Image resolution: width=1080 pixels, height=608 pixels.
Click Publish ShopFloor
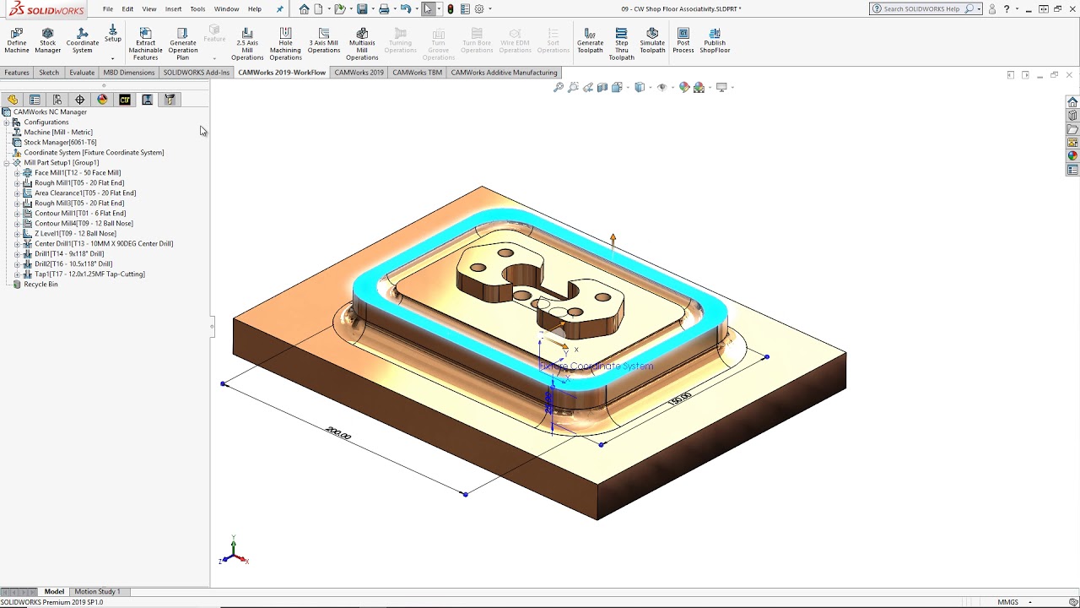[x=715, y=41]
